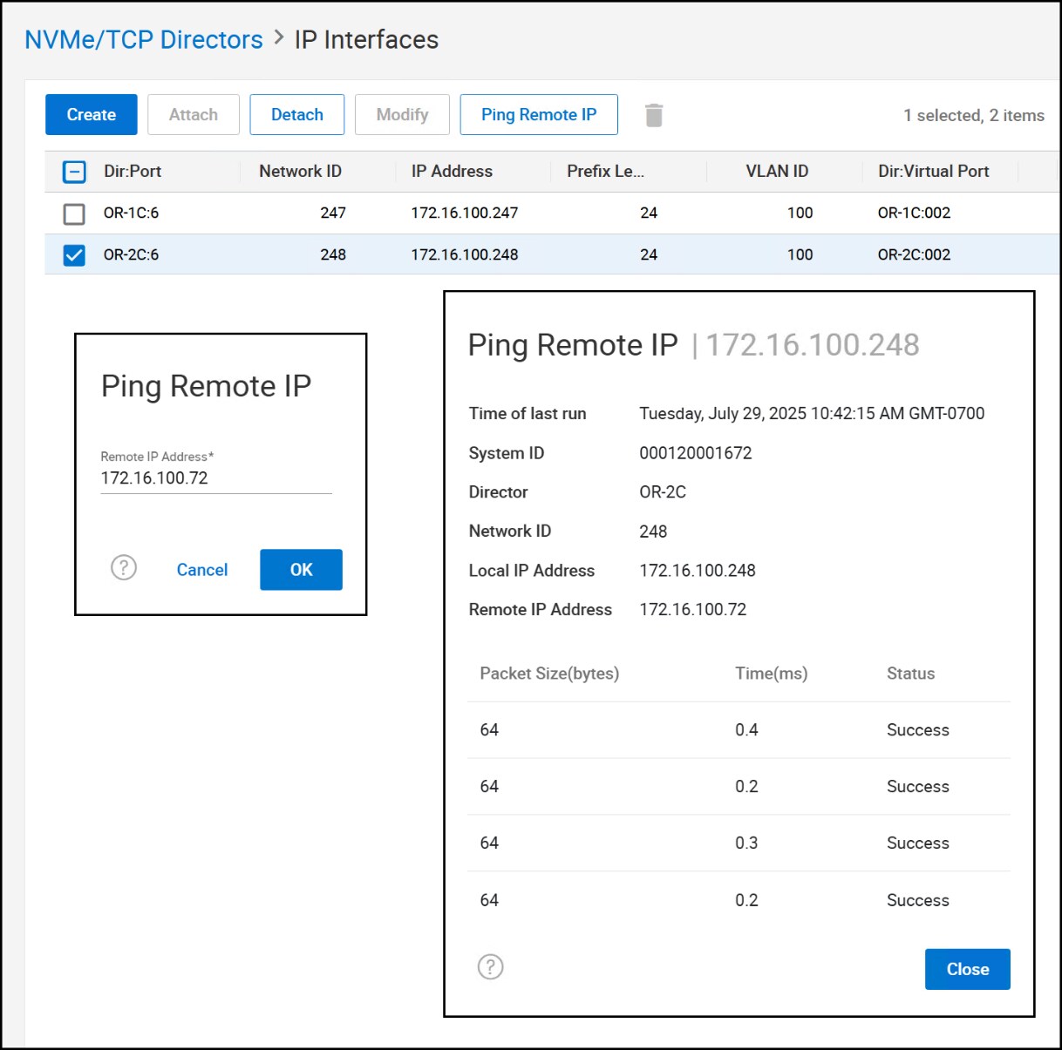Viewport: 1062px width, 1050px height.
Task: Uncheck the OR-2C:6 row checkbox
Action: (x=74, y=255)
